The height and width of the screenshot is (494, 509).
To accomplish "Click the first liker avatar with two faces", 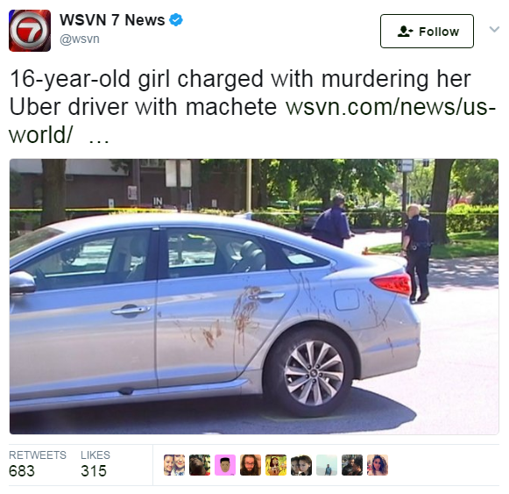I will [174, 465].
